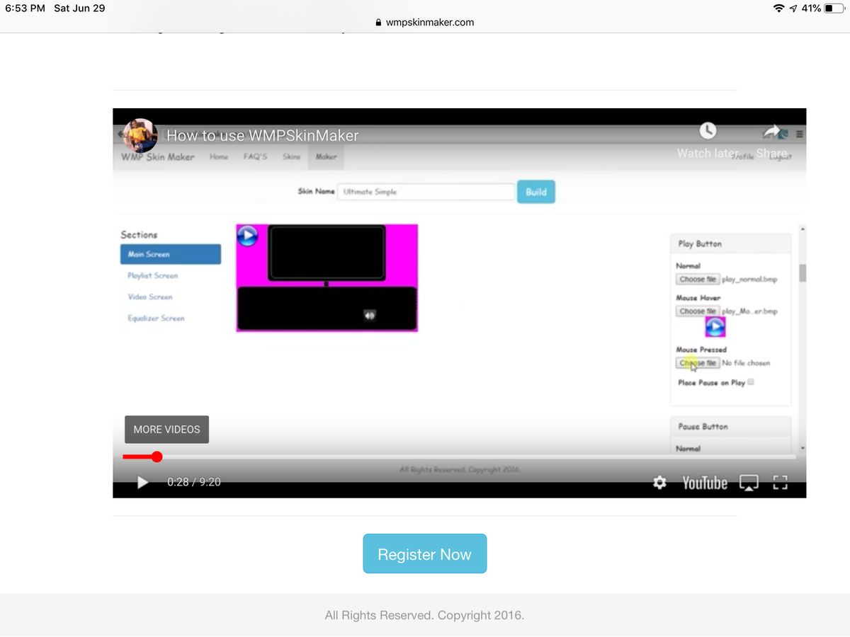Tap the location arrow status icon
The image size is (850, 637).
click(x=793, y=8)
